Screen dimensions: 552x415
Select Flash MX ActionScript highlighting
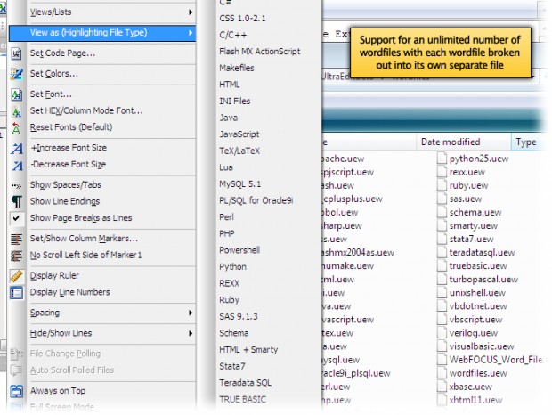[x=260, y=52]
